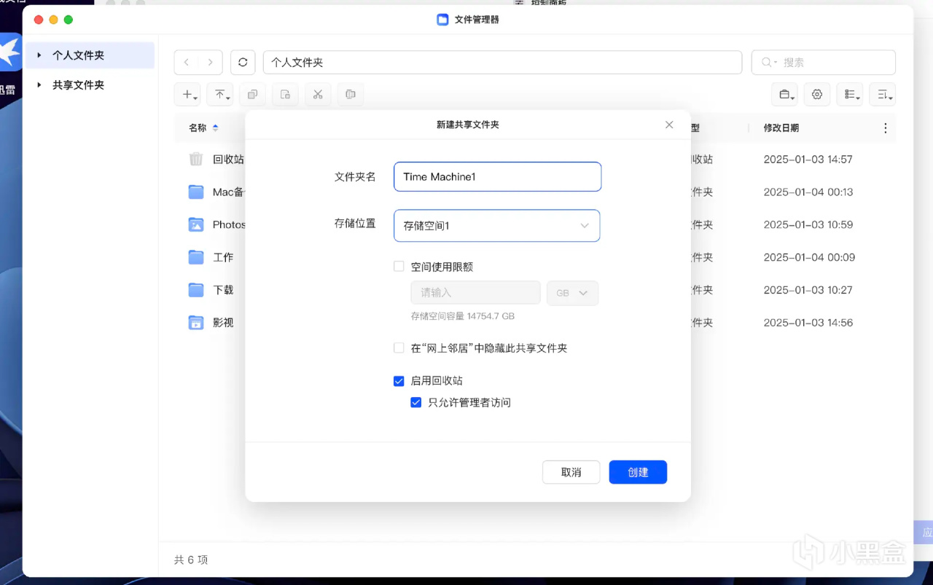Open the 存储位置 dropdown
The height and width of the screenshot is (585, 933).
click(497, 226)
